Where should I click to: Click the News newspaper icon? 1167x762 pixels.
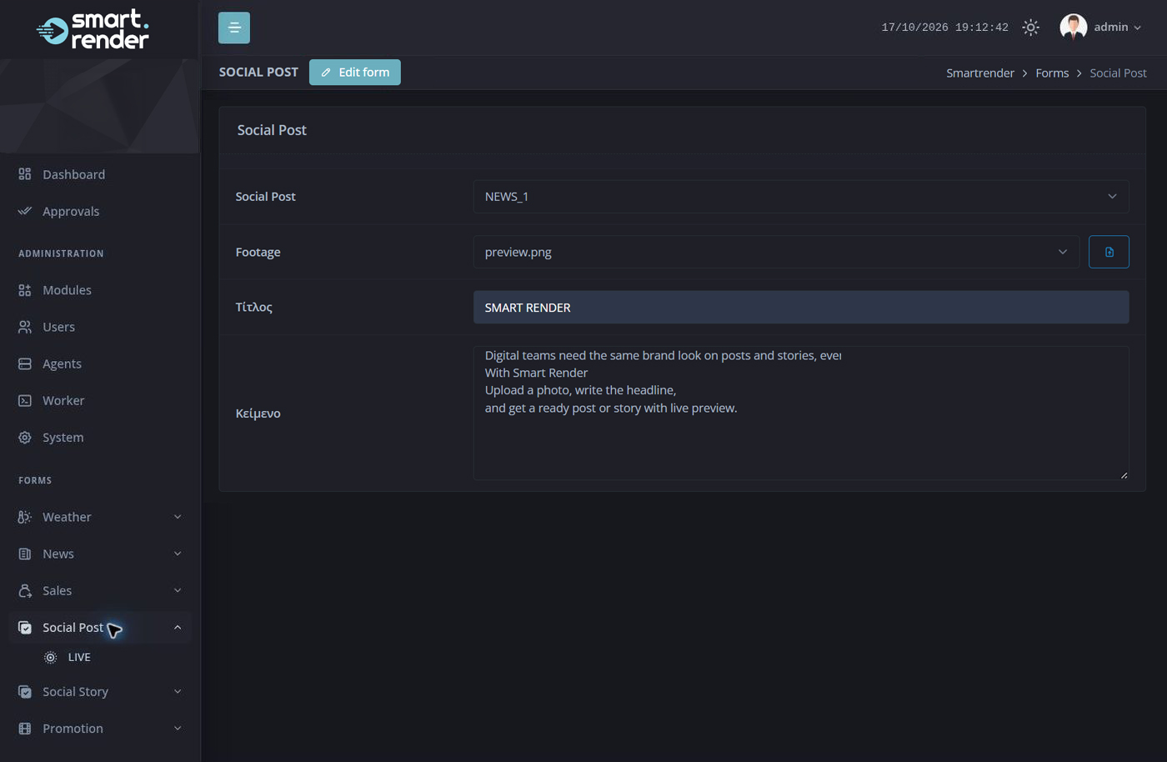coord(25,554)
